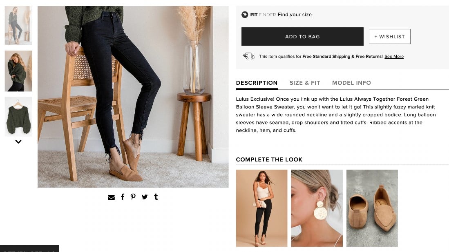Add item to Wishlist
This screenshot has width=449, height=252.
(x=390, y=37)
